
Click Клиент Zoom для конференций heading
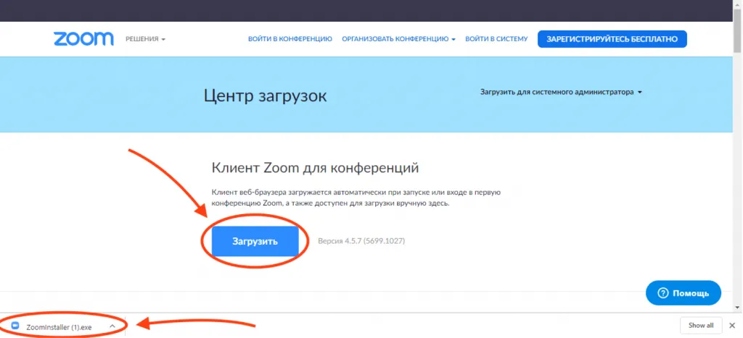pyautogui.click(x=315, y=168)
